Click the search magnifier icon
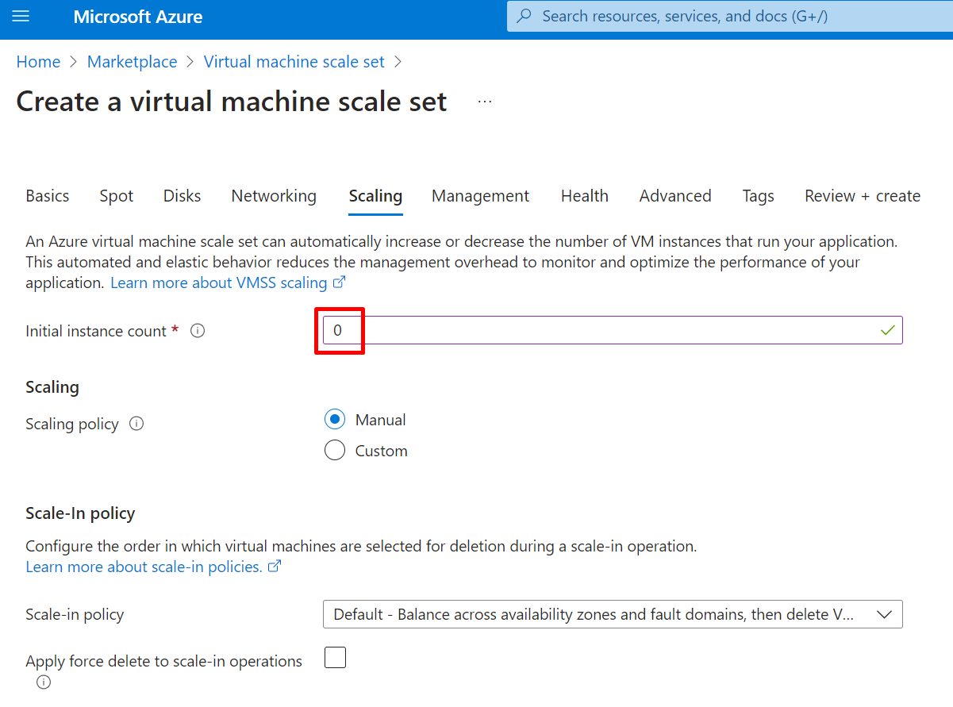The image size is (953, 707). tap(525, 17)
